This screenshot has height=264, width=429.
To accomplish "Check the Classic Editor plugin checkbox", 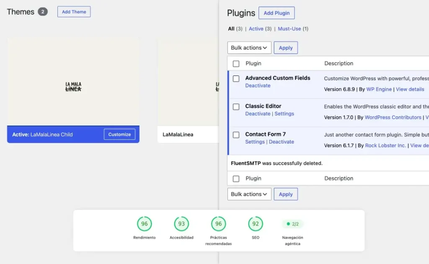I will pyautogui.click(x=236, y=107).
